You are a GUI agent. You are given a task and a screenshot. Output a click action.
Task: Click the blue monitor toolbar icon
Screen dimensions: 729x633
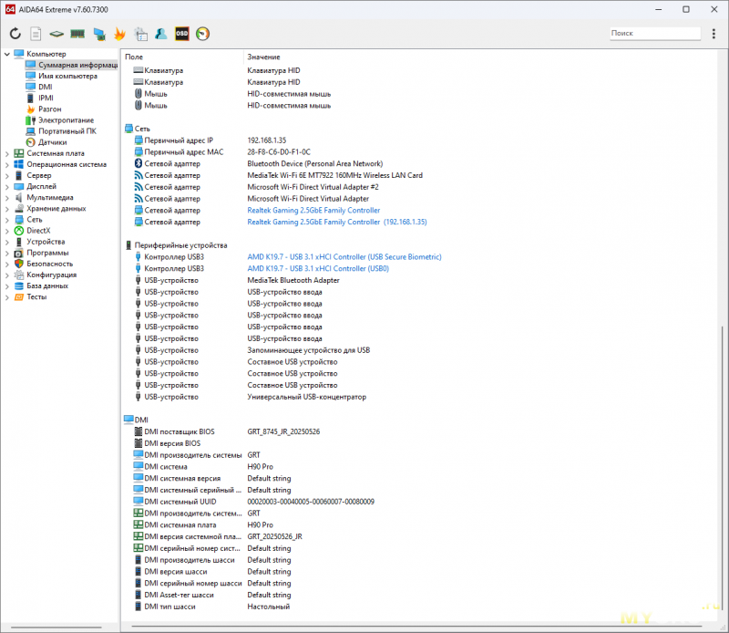click(99, 34)
